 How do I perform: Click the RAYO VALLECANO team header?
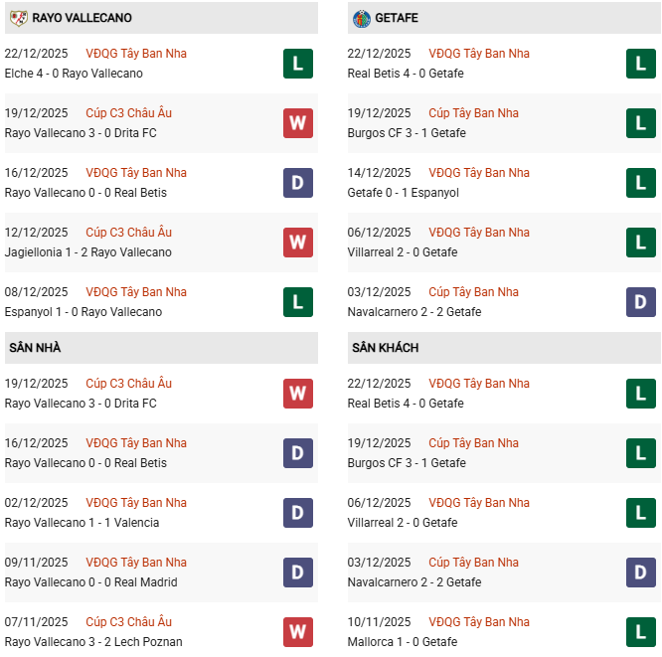[x=82, y=18]
